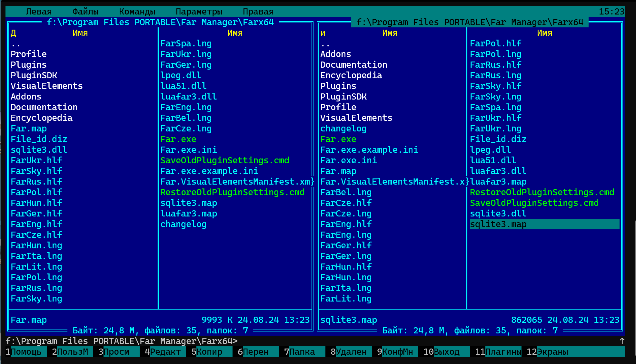The width and height of the screenshot is (636, 364).
Task: Select File_id.diz in right panel
Action: tap(498, 139)
